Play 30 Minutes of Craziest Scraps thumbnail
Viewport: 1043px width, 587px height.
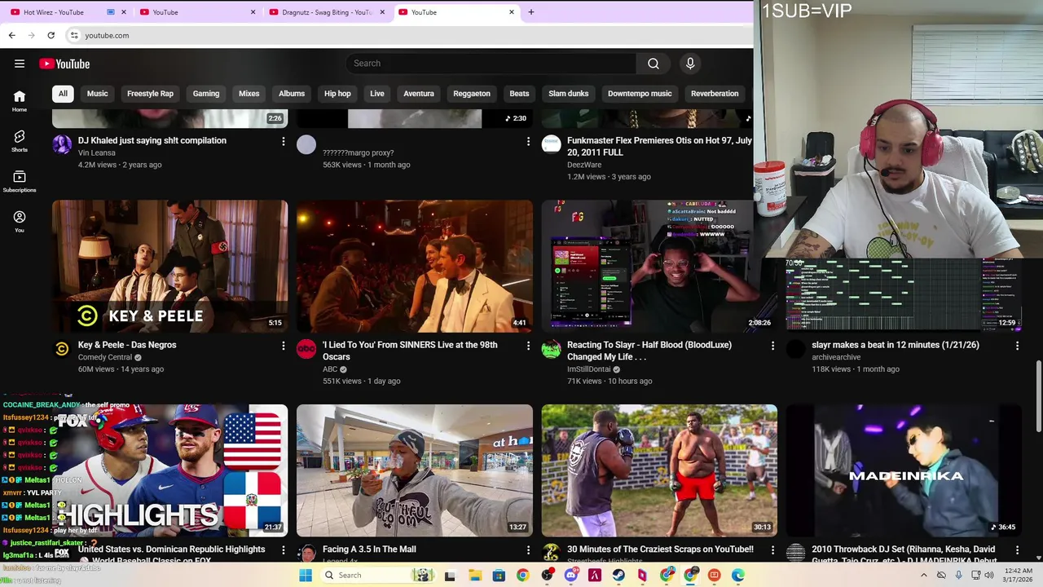coord(659,470)
